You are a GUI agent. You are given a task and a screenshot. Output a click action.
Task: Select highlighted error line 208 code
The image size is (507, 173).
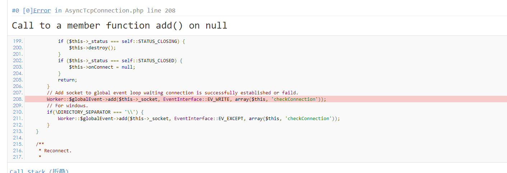(186, 99)
